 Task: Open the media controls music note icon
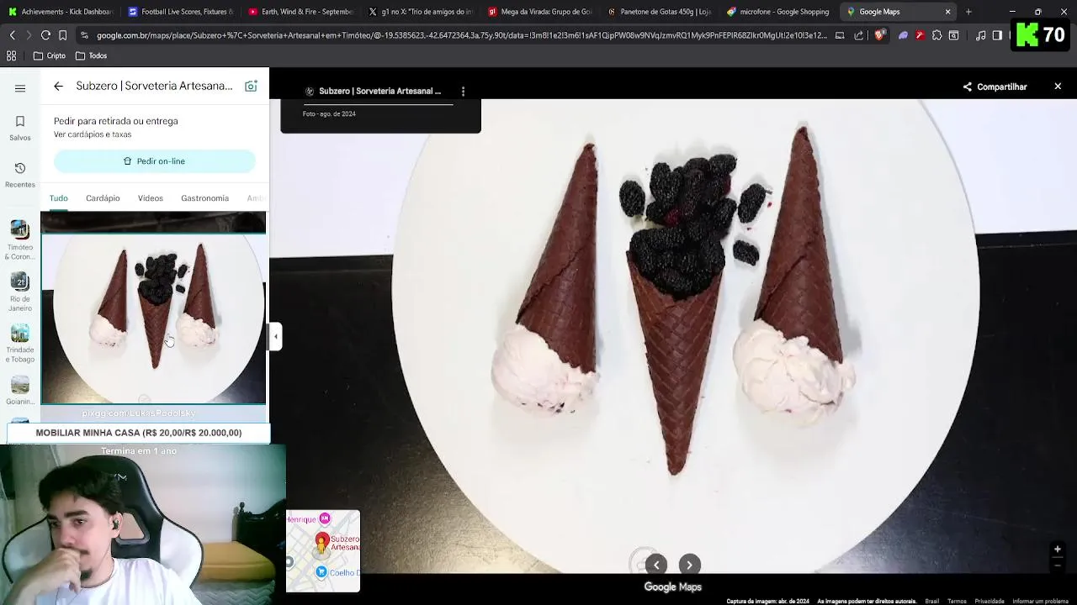(981, 35)
